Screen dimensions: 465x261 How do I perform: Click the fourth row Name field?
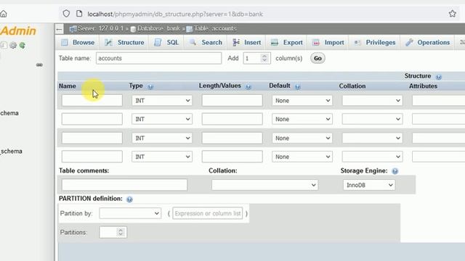[x=92, y=157]
